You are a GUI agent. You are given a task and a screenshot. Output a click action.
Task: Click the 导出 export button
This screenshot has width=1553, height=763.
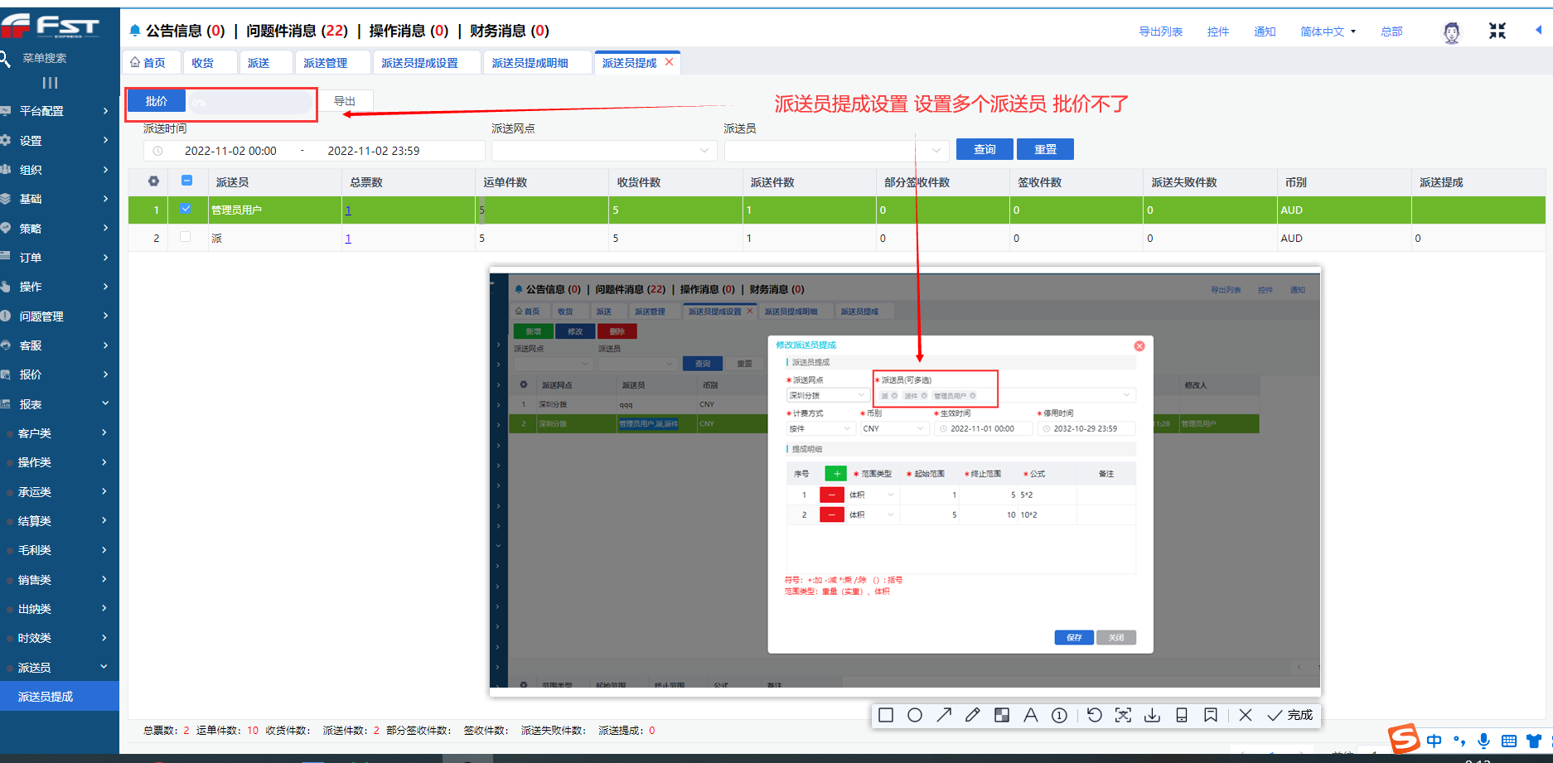click(x=345, y=101)
